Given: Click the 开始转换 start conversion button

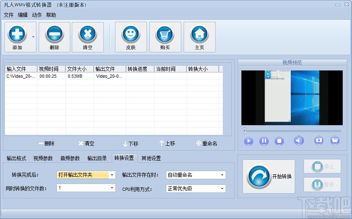Looking at the screenshot, I should coord(269,176).
